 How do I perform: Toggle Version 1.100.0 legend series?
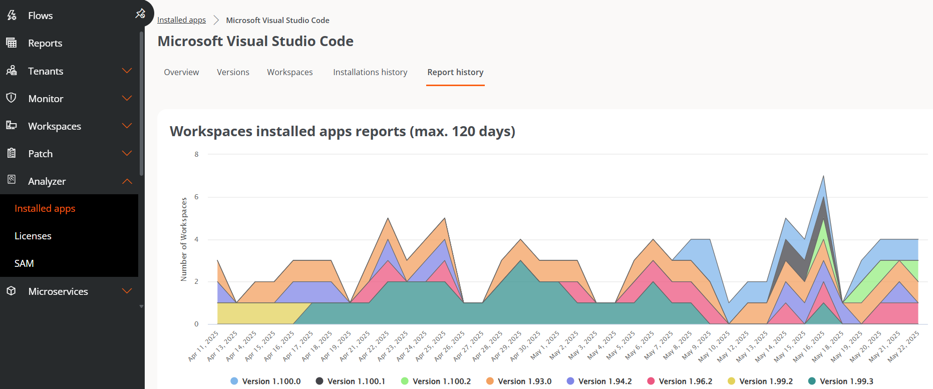coord(265,381)
